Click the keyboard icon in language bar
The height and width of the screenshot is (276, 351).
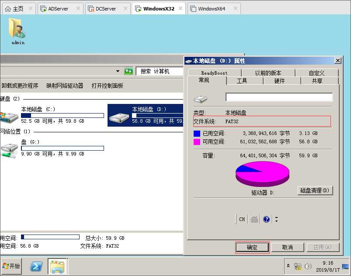[254, 219]
